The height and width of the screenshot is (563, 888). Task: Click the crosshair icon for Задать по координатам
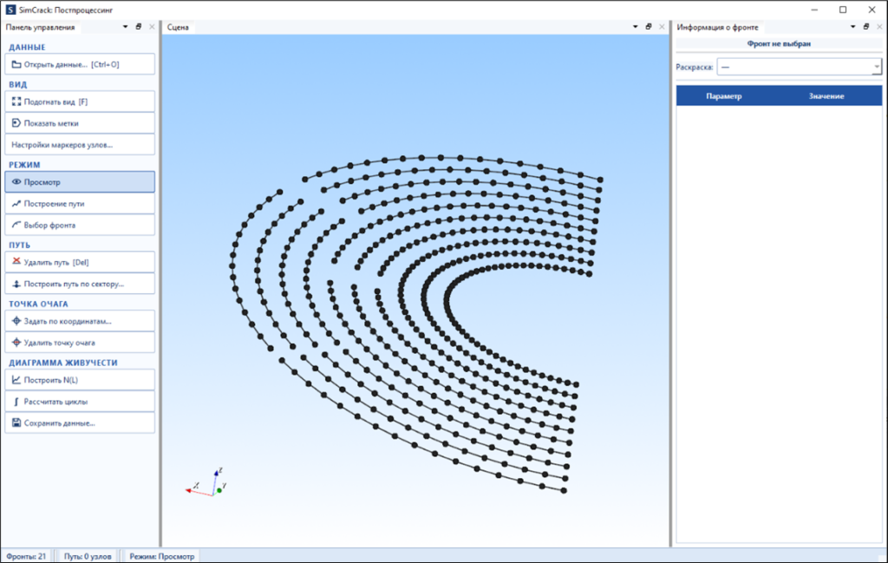pyautogui.click(x=16, y=321)
